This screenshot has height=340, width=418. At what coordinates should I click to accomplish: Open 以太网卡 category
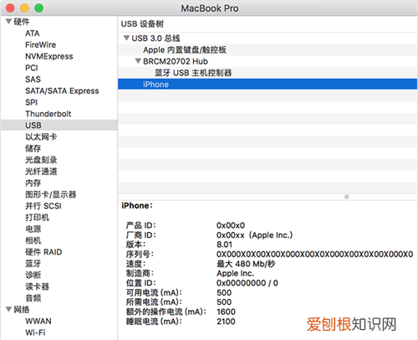[41, 137]
